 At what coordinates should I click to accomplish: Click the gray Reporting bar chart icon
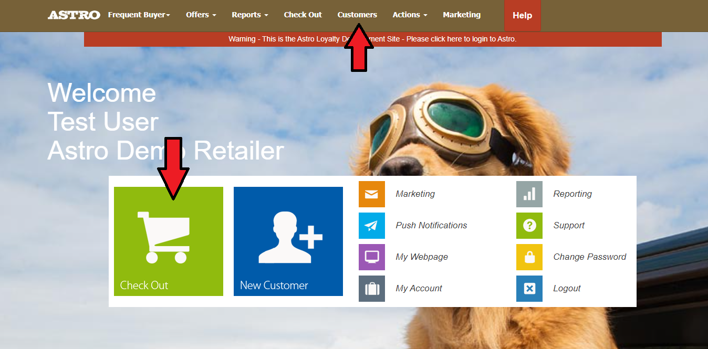pyautogui.click(x=529, y=194)
